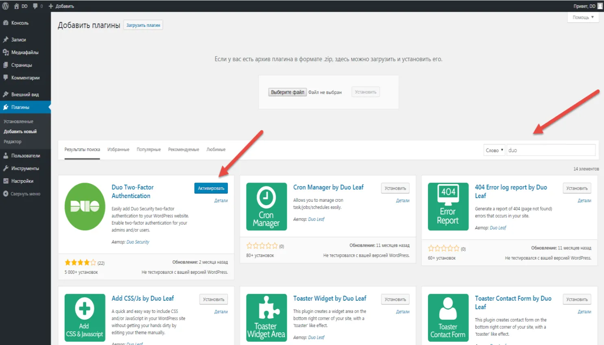The image size is (604, 345).
Task: Click the user avatar next to Привет, DD
Action: coord(600,6)
